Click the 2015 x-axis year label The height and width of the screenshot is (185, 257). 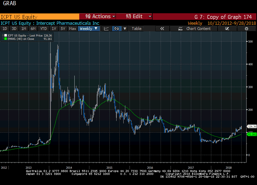110,168
